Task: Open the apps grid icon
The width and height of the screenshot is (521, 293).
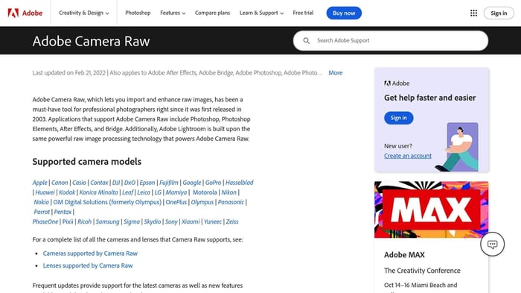Action: click(x=474, y=13)
